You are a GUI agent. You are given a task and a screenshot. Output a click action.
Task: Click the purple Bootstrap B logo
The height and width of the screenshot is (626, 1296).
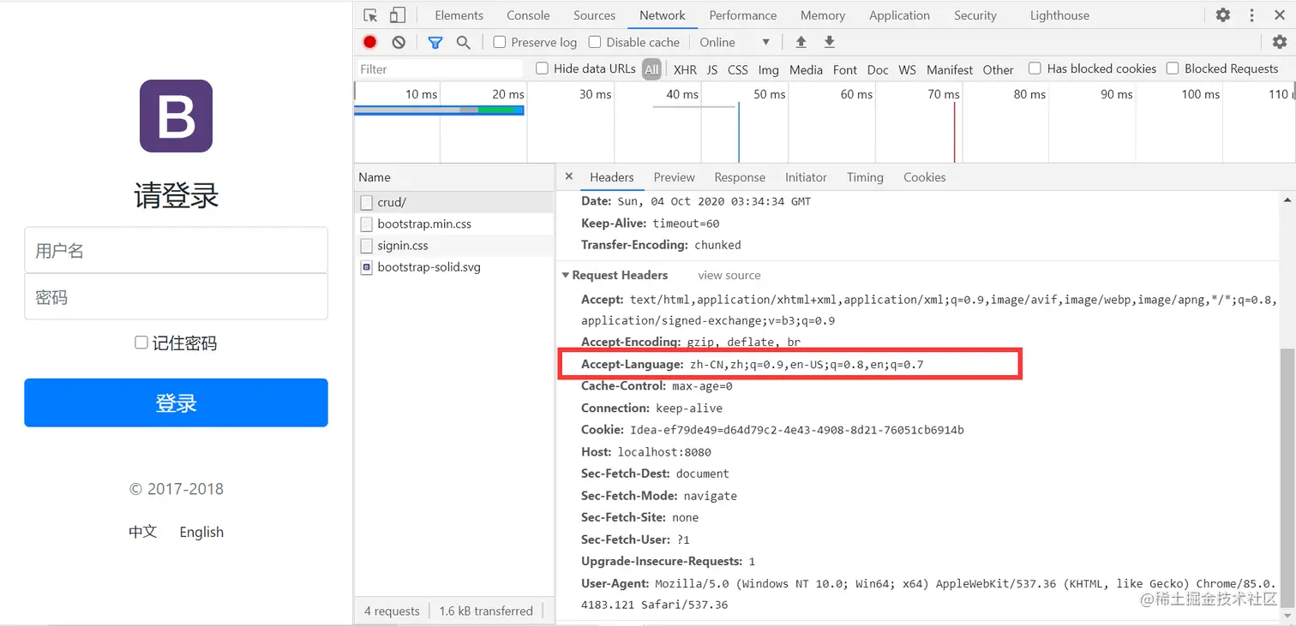click(176, 116)
